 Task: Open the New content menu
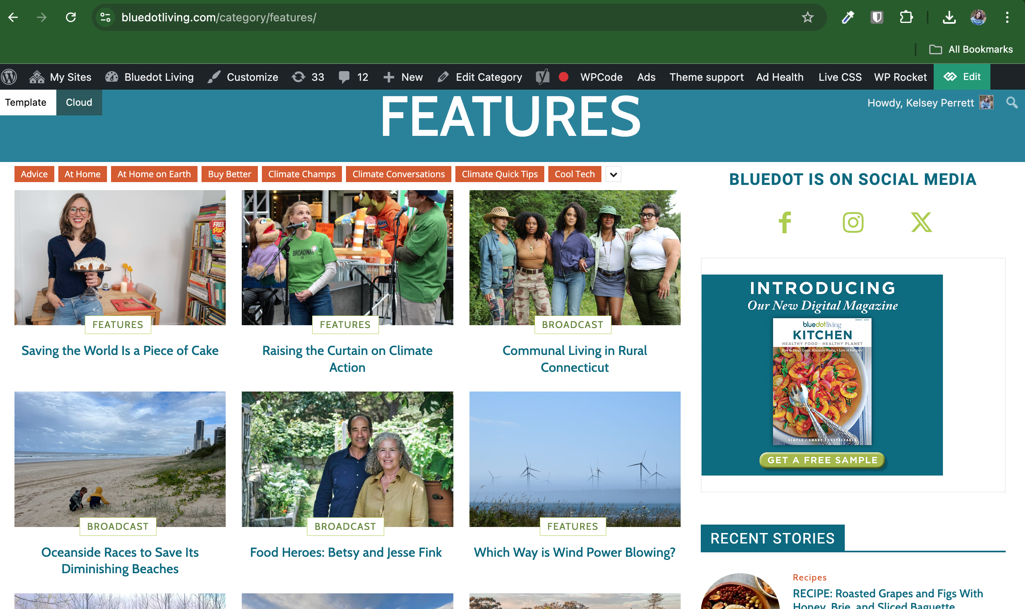tap(403, 77)
